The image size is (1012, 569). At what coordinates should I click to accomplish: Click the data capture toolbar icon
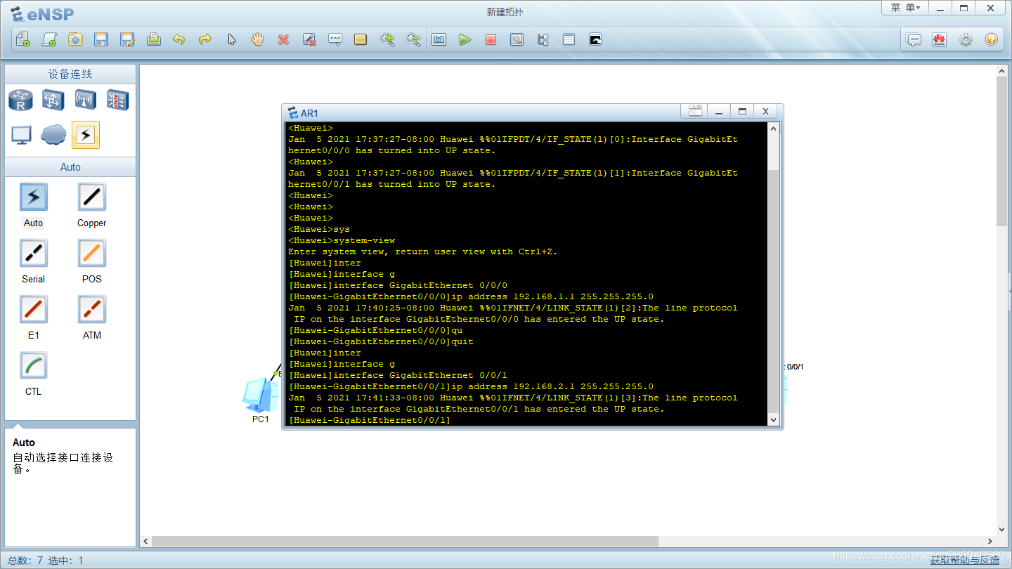517,40
